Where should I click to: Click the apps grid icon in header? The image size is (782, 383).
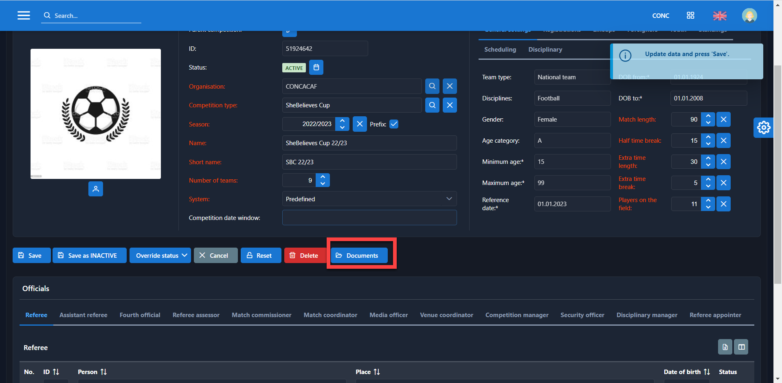[x=690, y=15]
